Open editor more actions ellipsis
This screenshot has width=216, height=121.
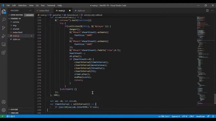(x=212, y=10)
